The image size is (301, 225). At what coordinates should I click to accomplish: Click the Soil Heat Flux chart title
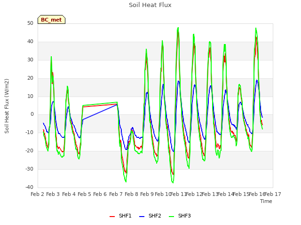click(x=150, y=5)
